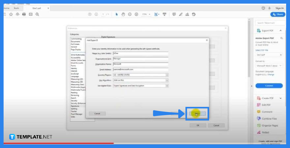290x148 pixels.
Task: Click Cancel in Preferences dialog
Action: (x=216, y=125)
